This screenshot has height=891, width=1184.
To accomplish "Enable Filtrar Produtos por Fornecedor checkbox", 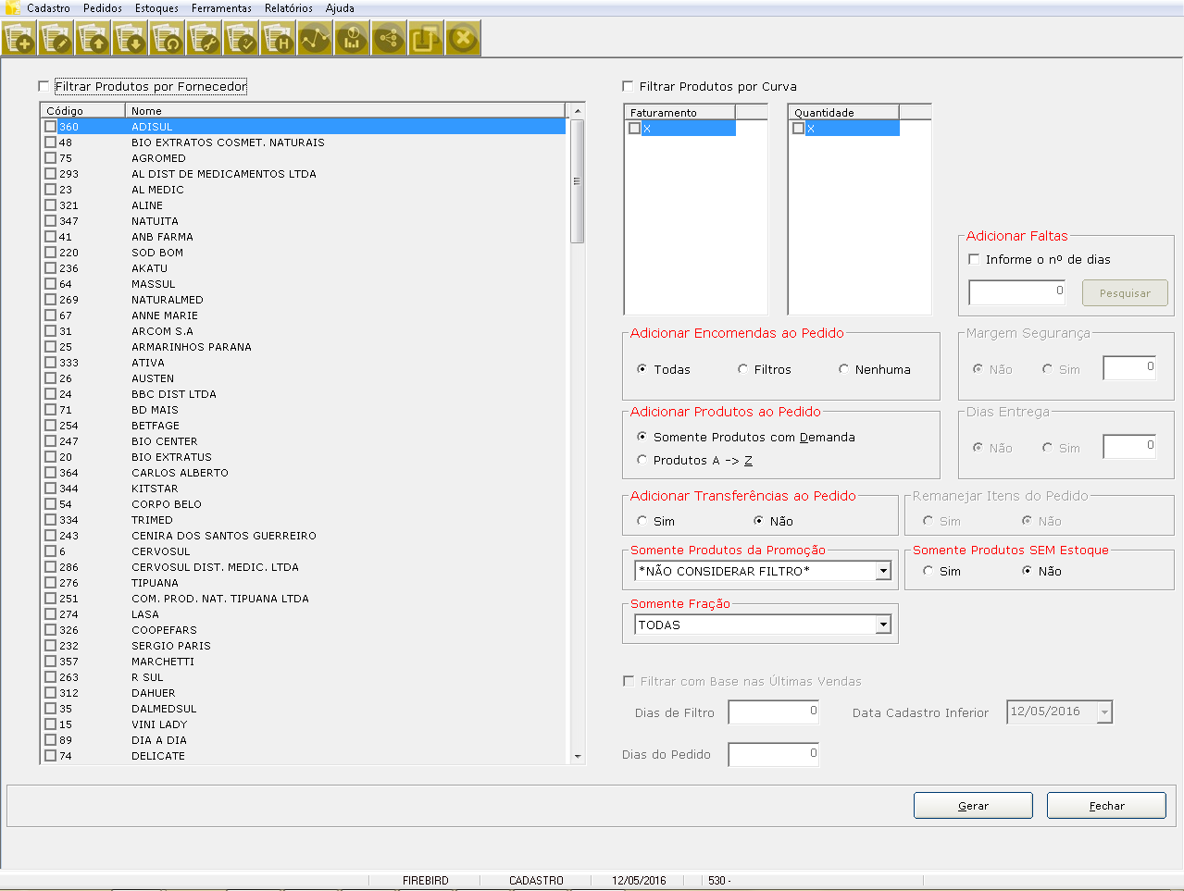I will (x=44, y=86).
